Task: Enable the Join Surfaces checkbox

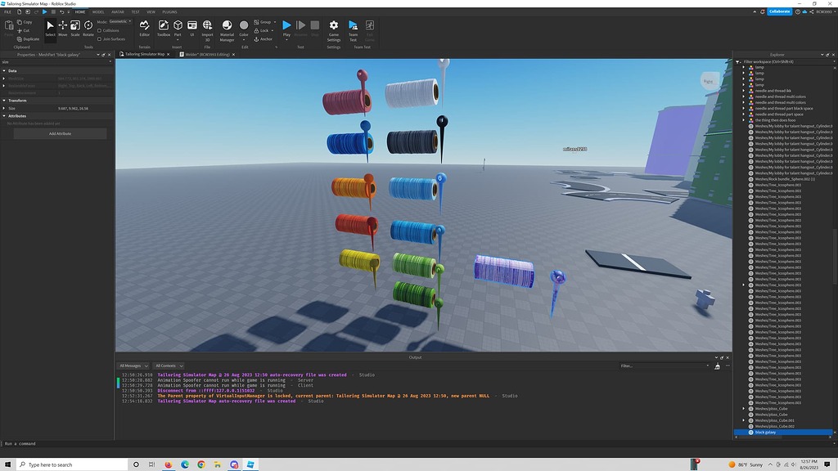Action: (x=99, y=38)
